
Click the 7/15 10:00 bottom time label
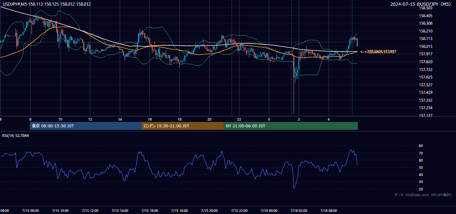tap(60, 211)
